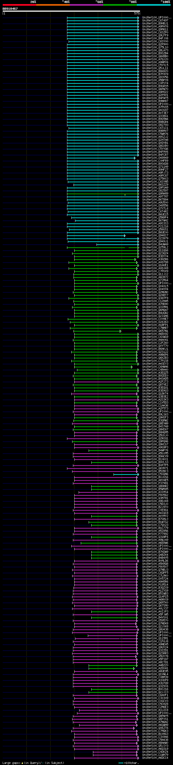This screenshot has width=173, height=765.
Task: Click UniRef100_Q8KE67 label
Action: pos(155,429)
